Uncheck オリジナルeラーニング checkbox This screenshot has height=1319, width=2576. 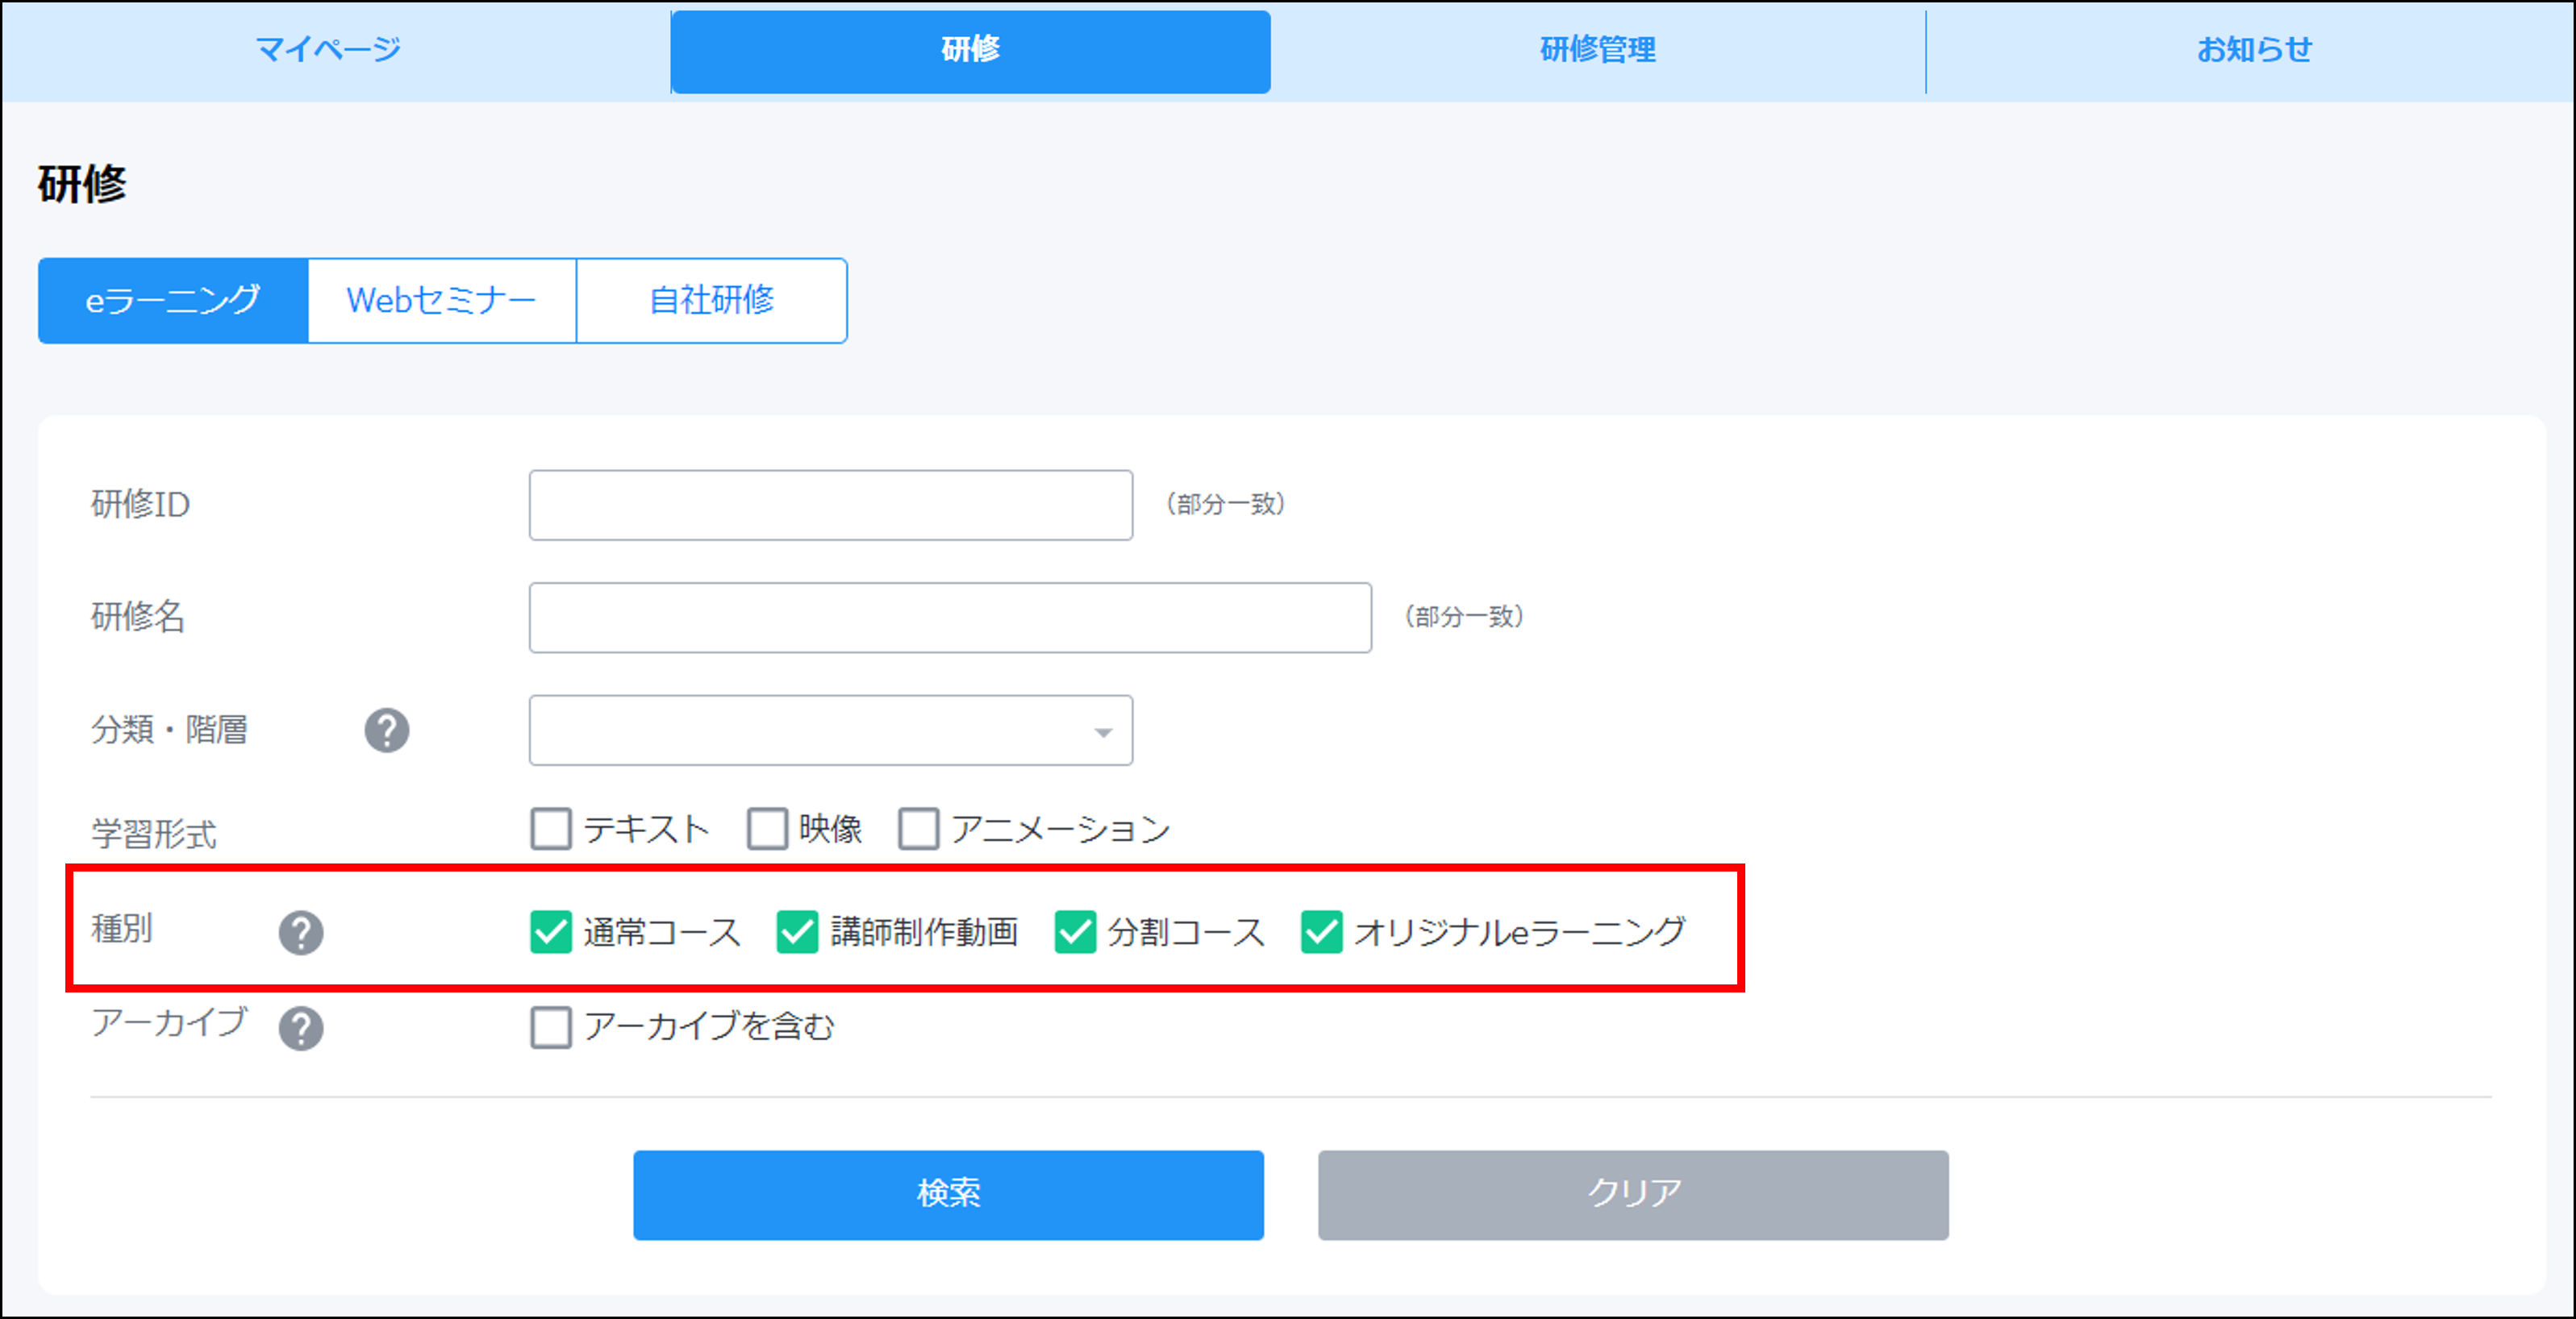[1321, 932]
